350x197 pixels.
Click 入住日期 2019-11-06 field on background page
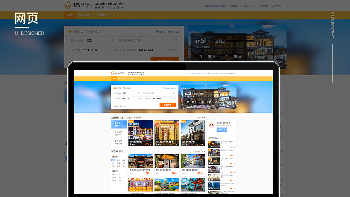pyautogui.click(x=96, y=50)
